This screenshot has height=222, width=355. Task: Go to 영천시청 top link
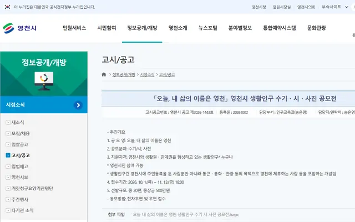point(259,7)
